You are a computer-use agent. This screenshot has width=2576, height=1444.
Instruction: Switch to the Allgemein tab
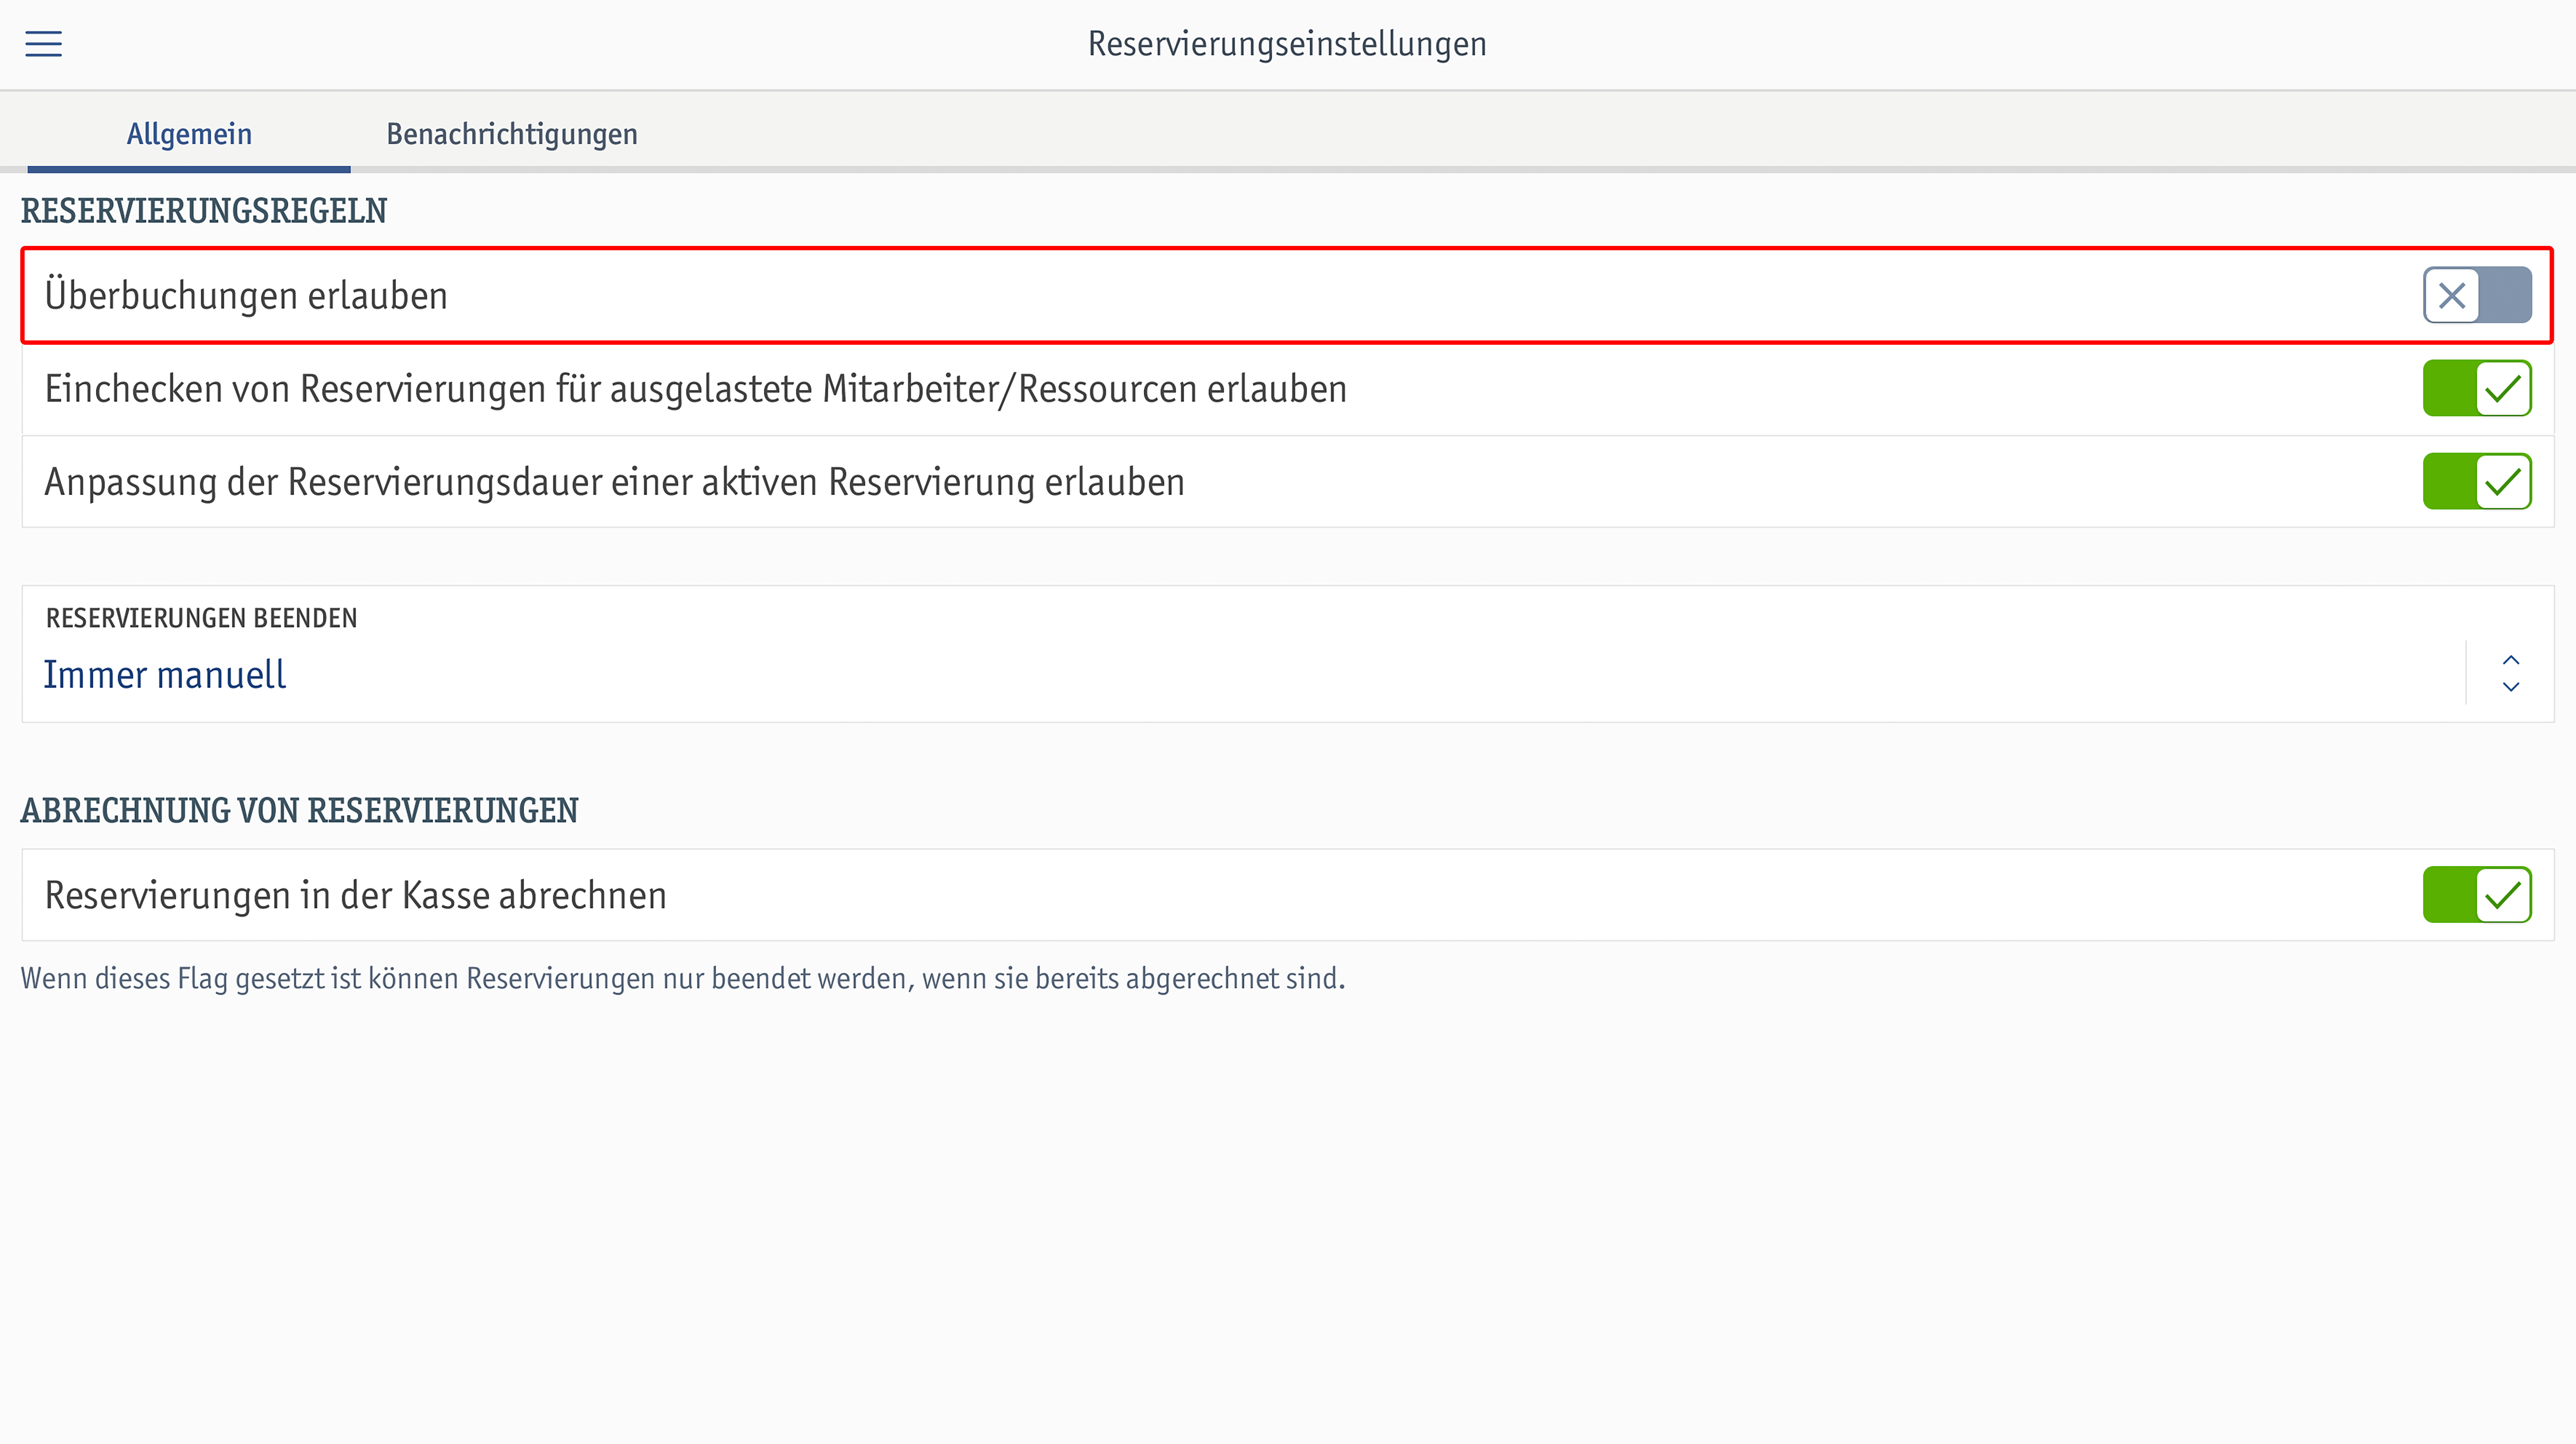click(189, 134)
